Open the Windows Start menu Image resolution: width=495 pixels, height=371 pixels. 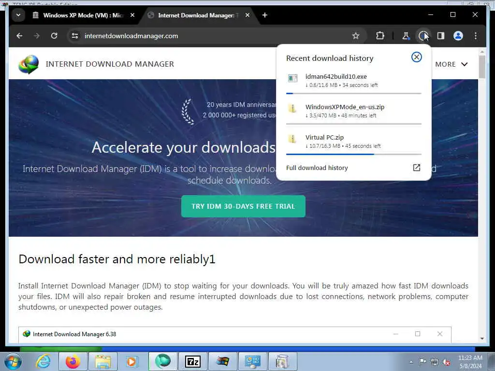click(x=13, y=361)
